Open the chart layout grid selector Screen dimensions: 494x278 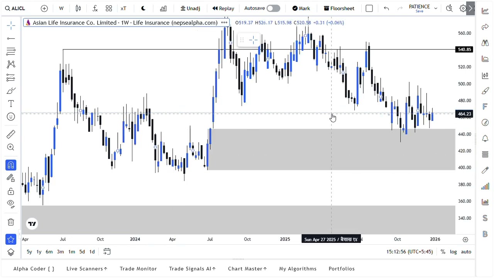point(109,8)
